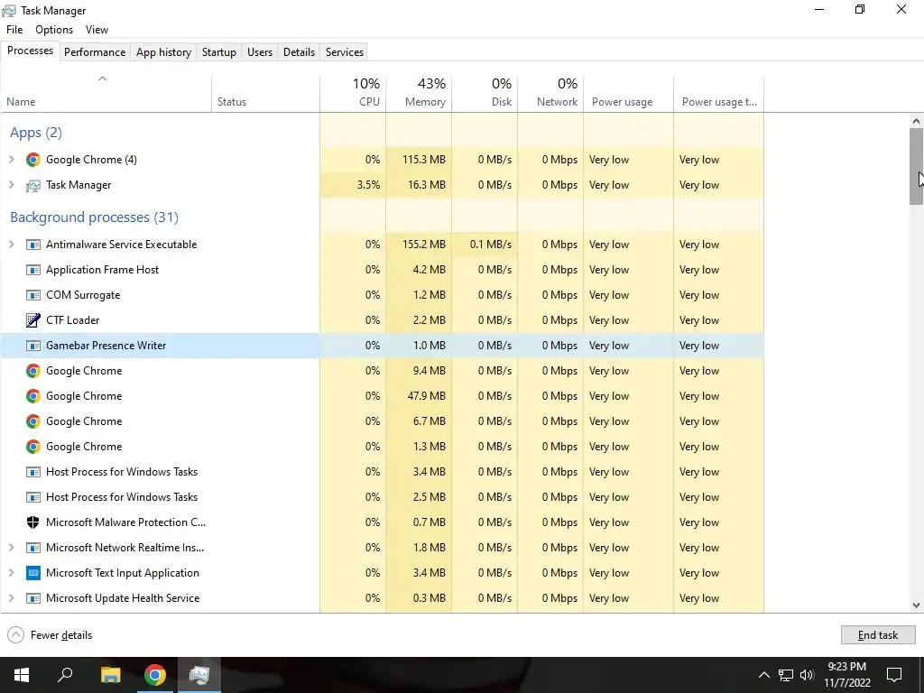The image size is (924, 693).
Task: Open Google Chrome from the taskbar
Action: (x=154, y=675)
